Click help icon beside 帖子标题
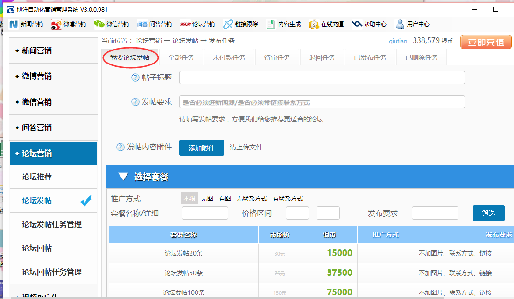 point(135,78)
